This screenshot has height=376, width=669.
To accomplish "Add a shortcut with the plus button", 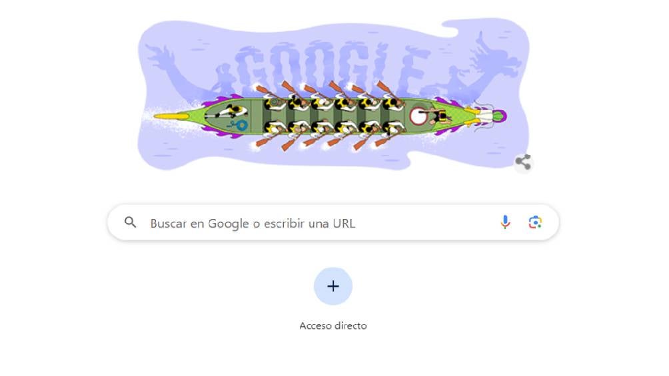I will pos(333,286).
